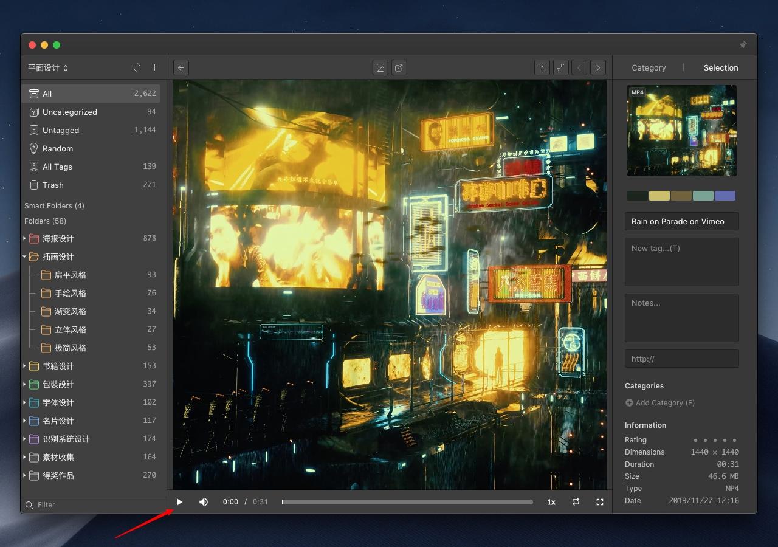Pin the window on top
Image resolution: width=778 pixels, height=547 pixels.
(x=743, y=45)
